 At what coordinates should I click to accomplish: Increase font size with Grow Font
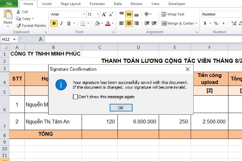[x=104, y=14]
